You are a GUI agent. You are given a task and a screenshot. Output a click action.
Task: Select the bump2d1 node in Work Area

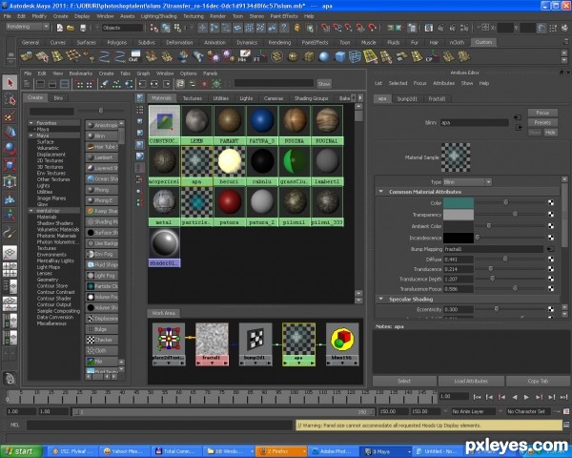(x=255, y=344)
